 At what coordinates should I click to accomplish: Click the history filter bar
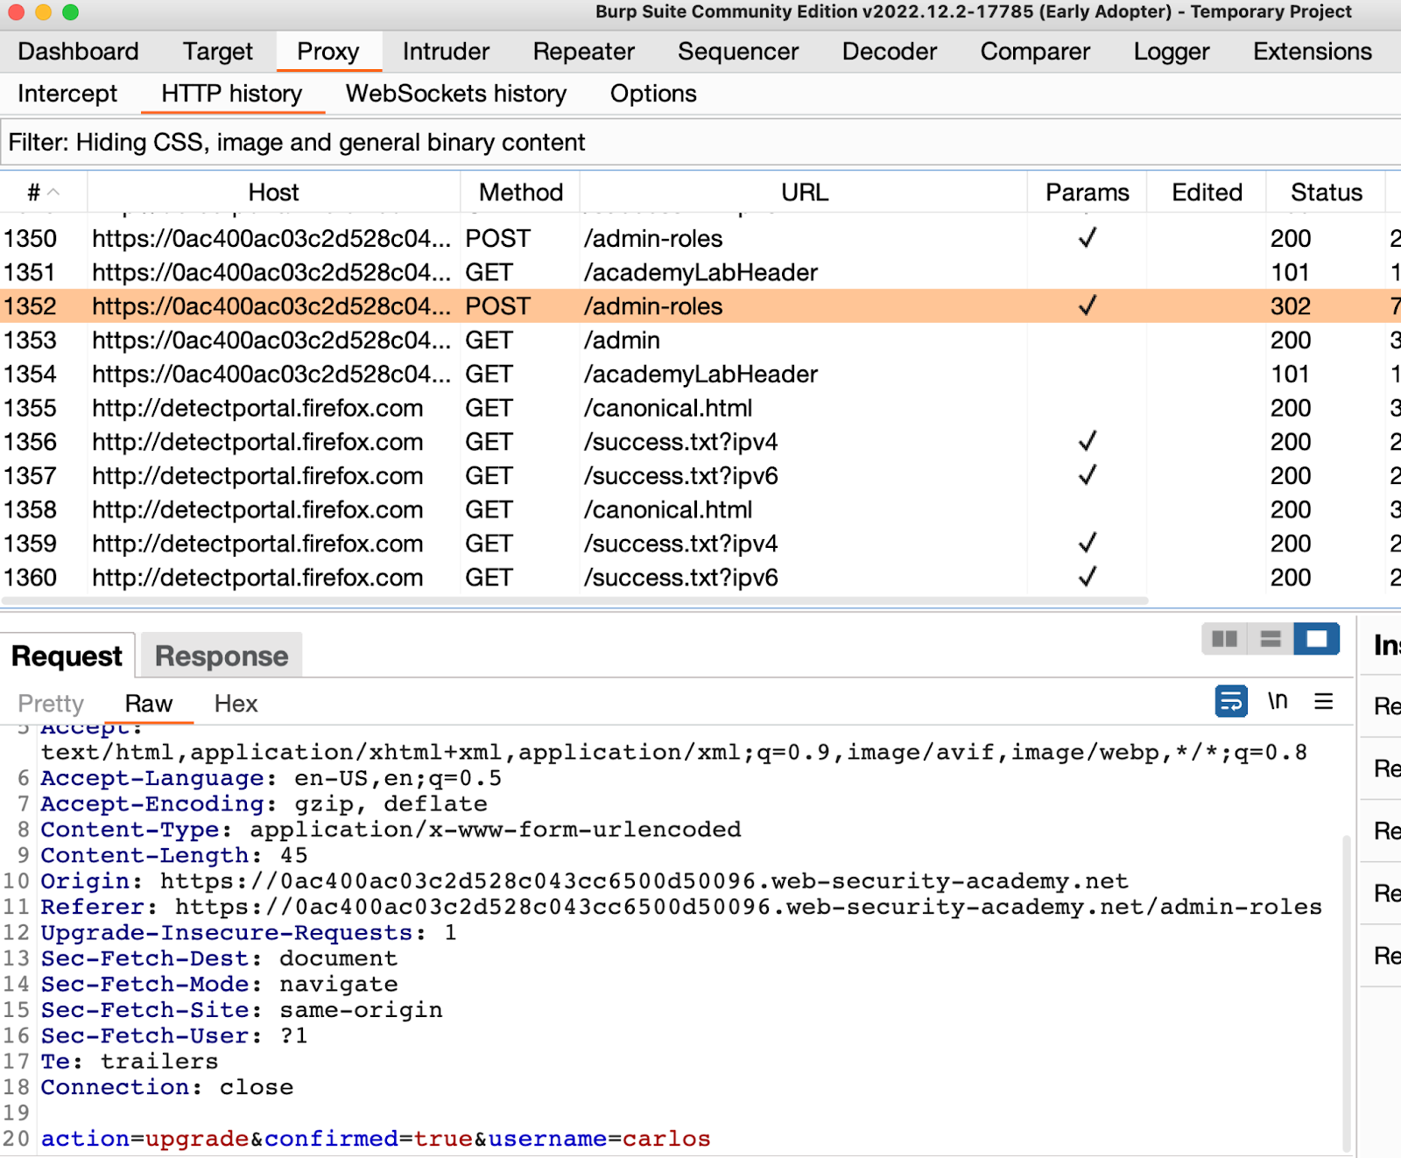700,143
